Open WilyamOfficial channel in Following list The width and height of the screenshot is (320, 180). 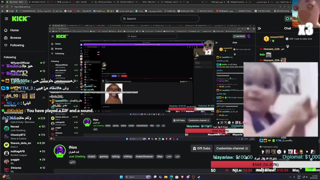coord(24,64)
